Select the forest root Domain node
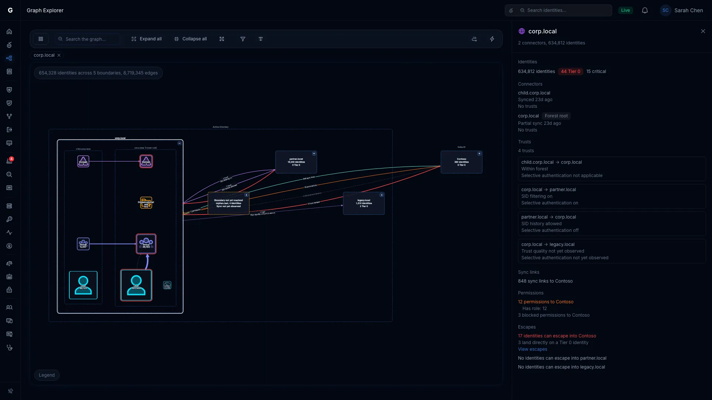 click(x=146, y=161)
